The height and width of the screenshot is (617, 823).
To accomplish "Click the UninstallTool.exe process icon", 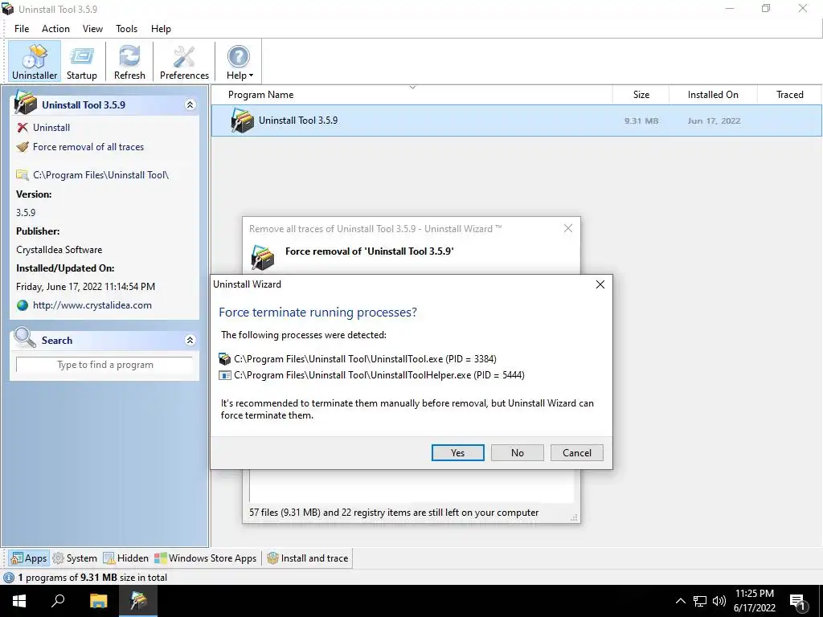I will click(225, 359).
